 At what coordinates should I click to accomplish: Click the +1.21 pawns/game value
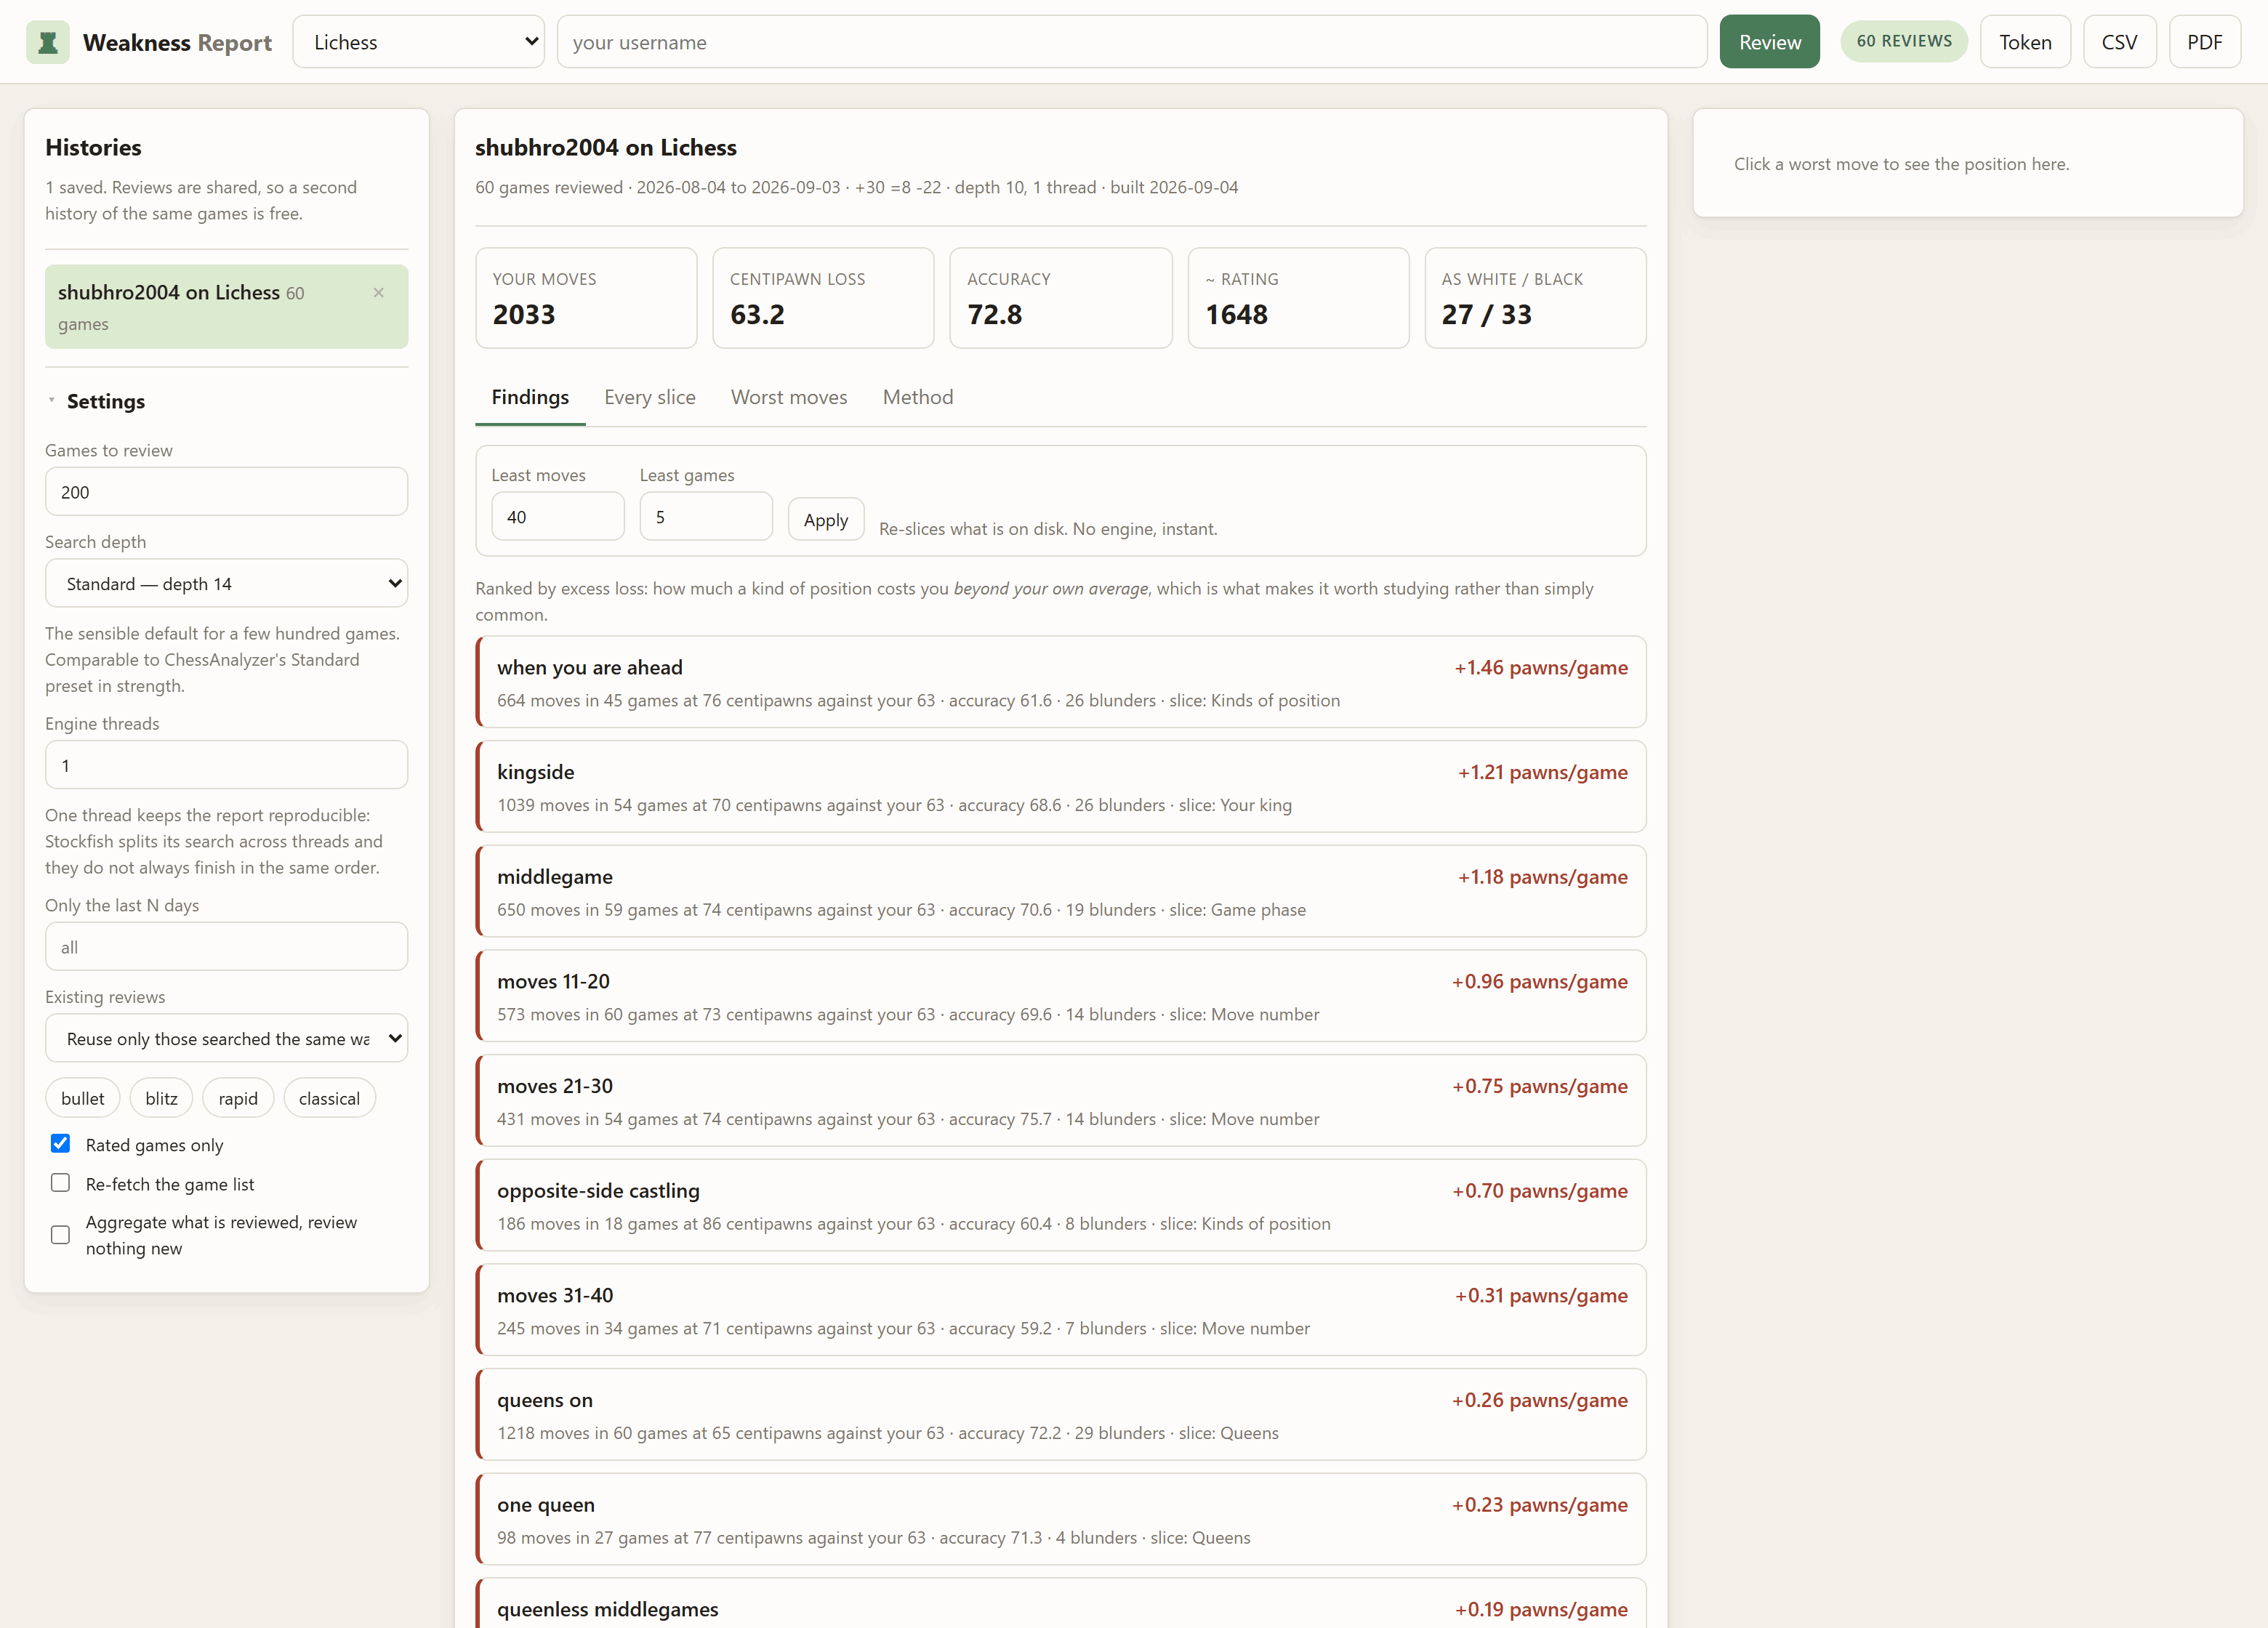click(x=1543, y=772)
